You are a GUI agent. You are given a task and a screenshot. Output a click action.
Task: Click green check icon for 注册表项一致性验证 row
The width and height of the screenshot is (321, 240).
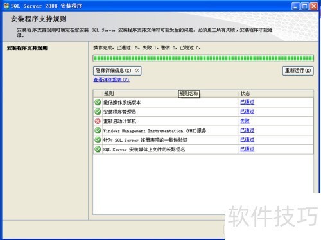click(x=98, y=140)
